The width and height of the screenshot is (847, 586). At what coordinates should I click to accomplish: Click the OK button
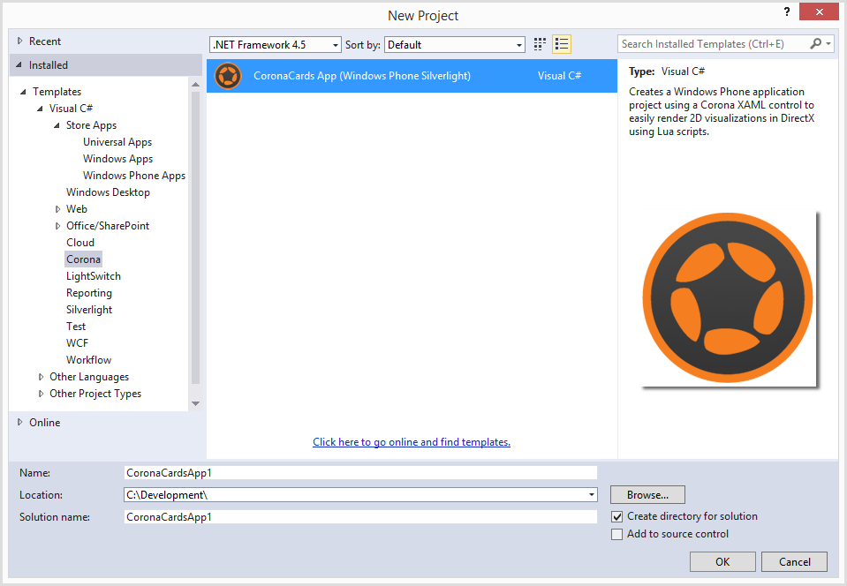coord(722,561)
